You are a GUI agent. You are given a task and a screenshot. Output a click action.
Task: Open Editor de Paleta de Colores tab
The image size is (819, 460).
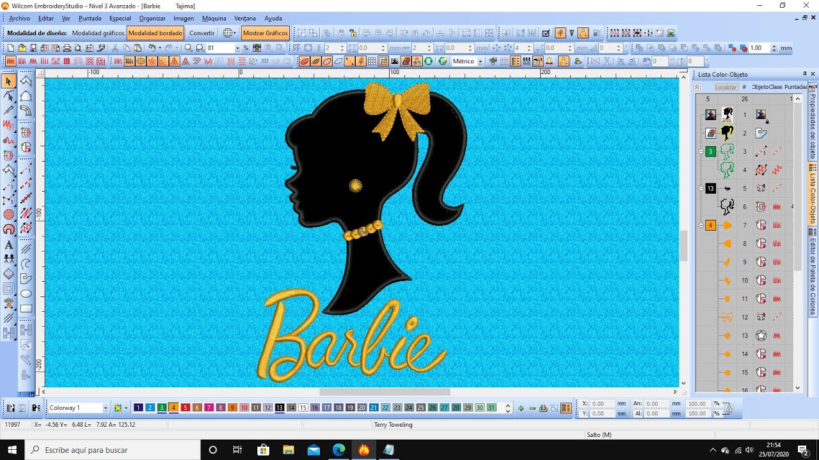tap(813, 272)
